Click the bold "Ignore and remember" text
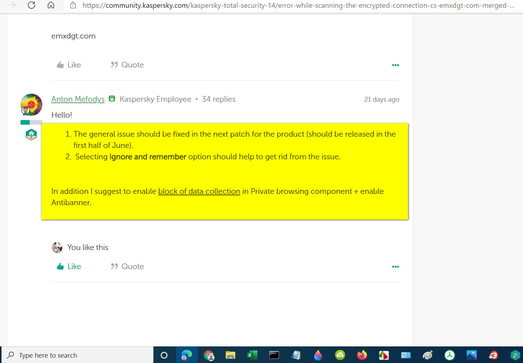Viewport: 523px width, 363px height. (148, 157)
